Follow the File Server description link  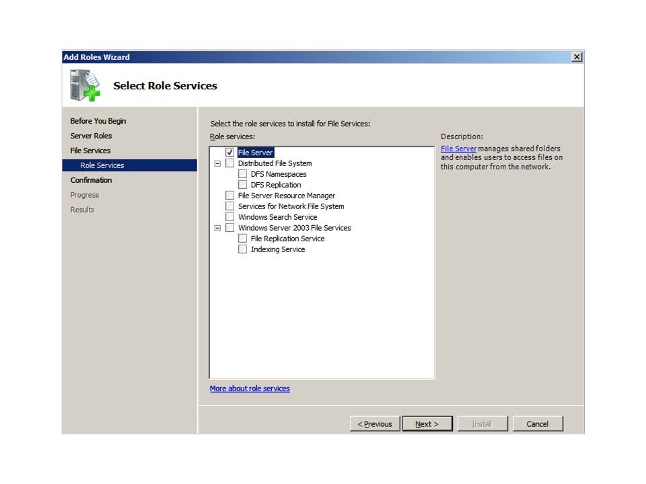click(459, 149)
